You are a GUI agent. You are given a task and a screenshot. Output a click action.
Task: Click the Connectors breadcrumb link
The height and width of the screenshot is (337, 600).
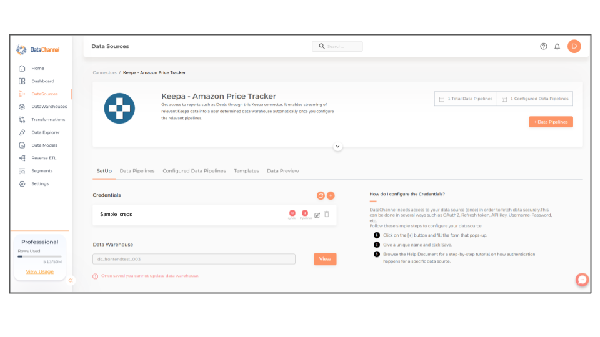tap(104, 72)
